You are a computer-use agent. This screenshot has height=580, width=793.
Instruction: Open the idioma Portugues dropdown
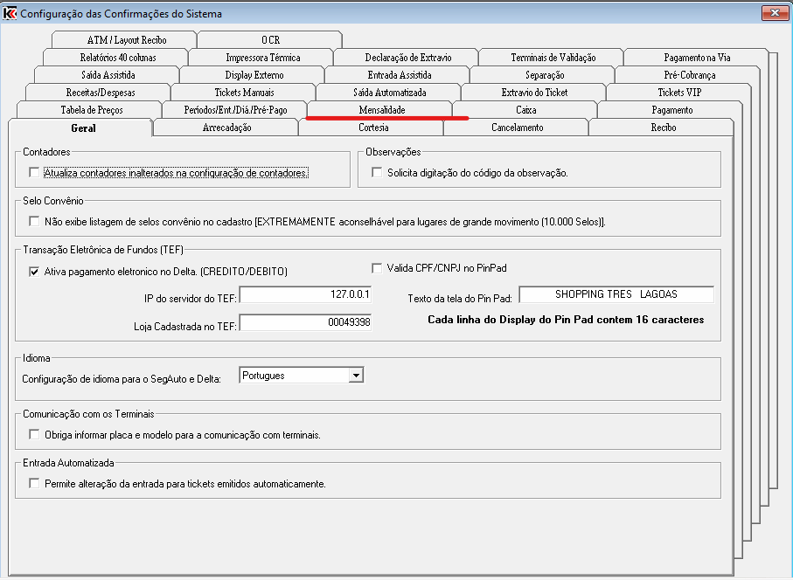point(355,376)
